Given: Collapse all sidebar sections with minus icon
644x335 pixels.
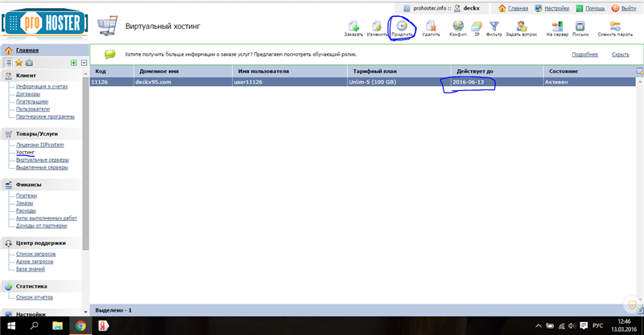Looking at the screenshot, I should [x=84, y=63].
